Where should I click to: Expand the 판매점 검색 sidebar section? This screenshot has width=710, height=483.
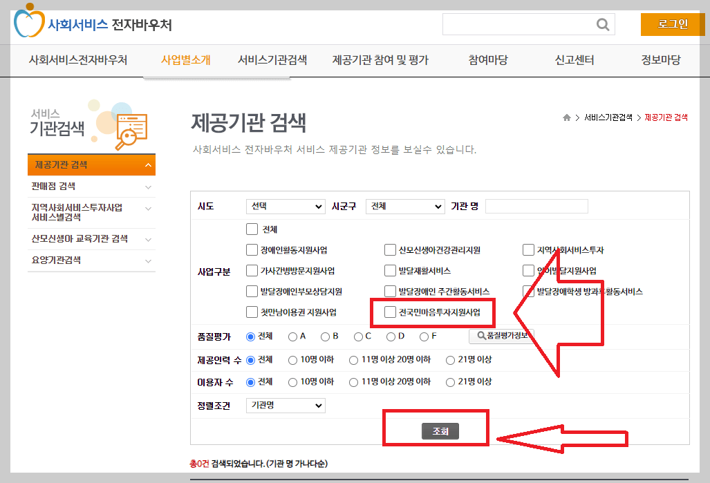point(91,186)
